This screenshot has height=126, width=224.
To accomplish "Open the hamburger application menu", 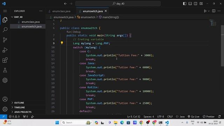I will click(5, 11).
